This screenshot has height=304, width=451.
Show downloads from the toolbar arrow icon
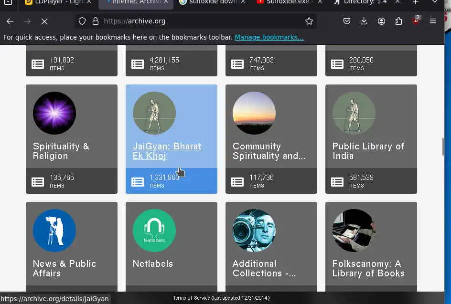pyautogui.click(x=364, y=21)
